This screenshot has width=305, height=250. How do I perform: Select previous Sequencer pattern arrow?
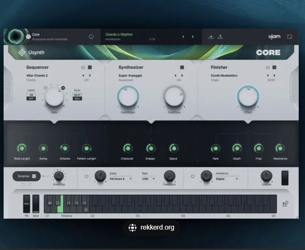pyautogui.click(x=83, y=75)
